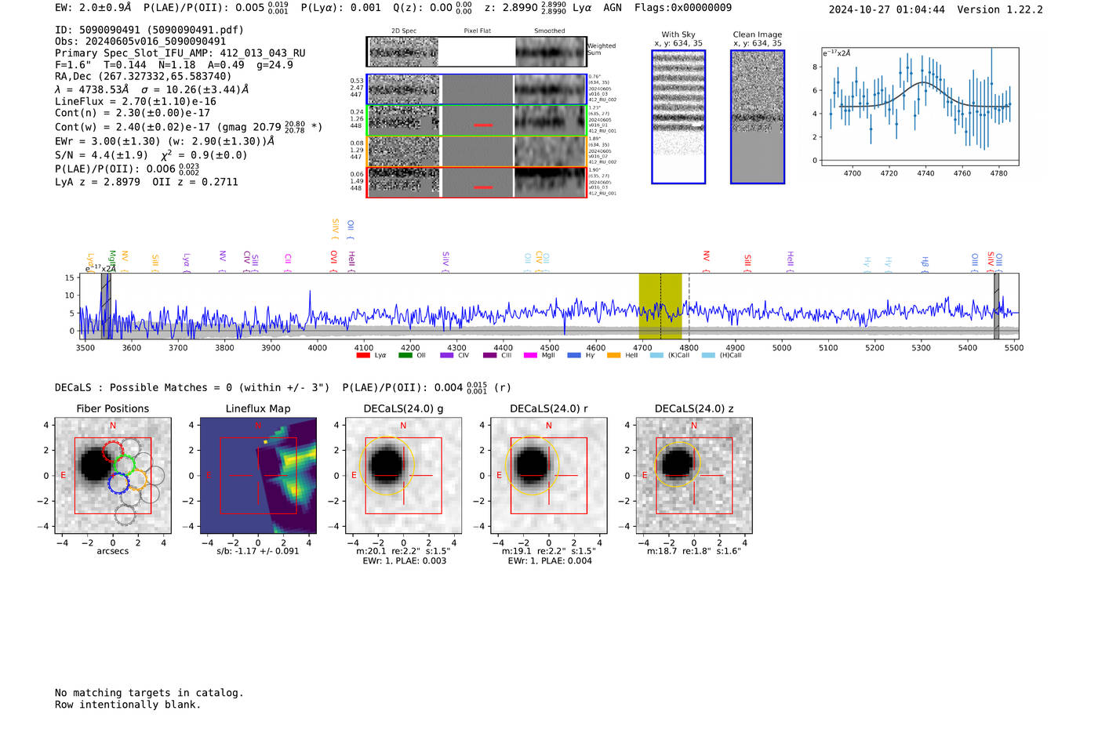This screenshot has height=747, width=1098.
Task: Click the magenta MgII legend swatch
Action: (531, 355)
